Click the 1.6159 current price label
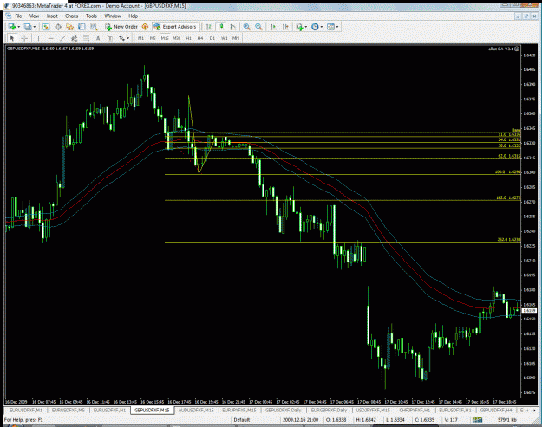The height and width of the screenshot is (427, 542). [528, 311]
